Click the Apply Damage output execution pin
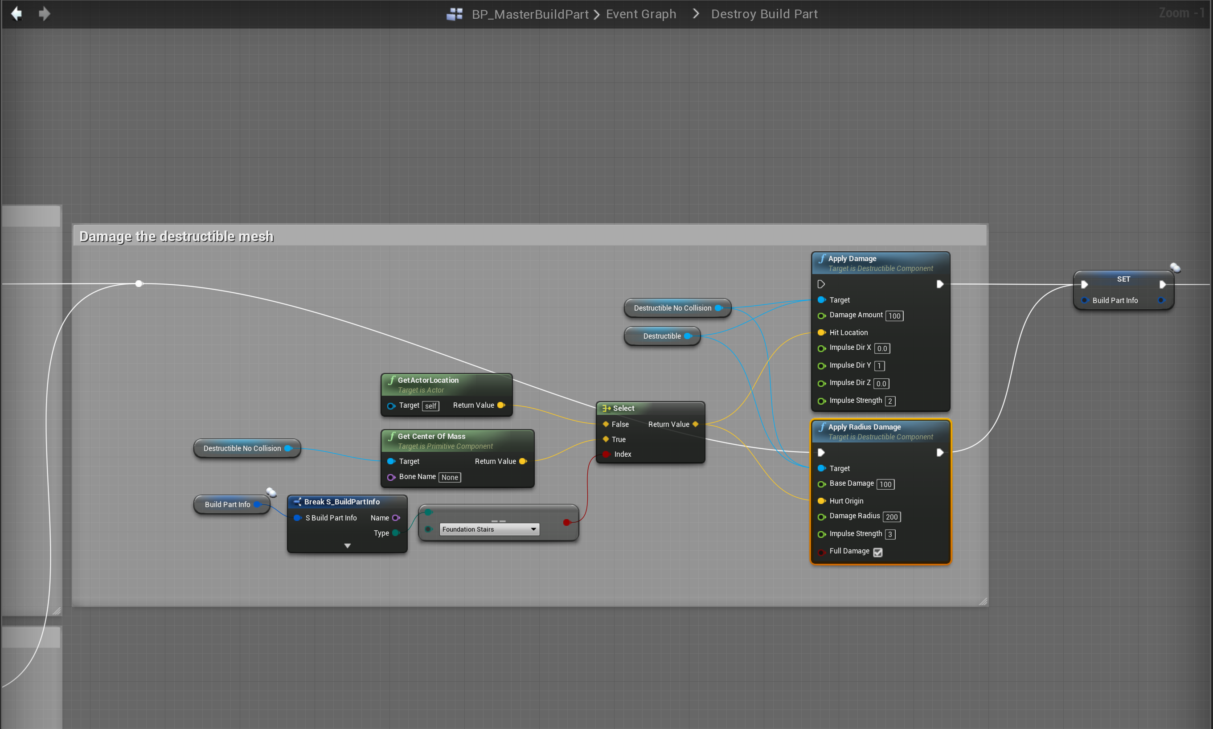Viewport: 1213px width, 729px height. click(939, 284)
